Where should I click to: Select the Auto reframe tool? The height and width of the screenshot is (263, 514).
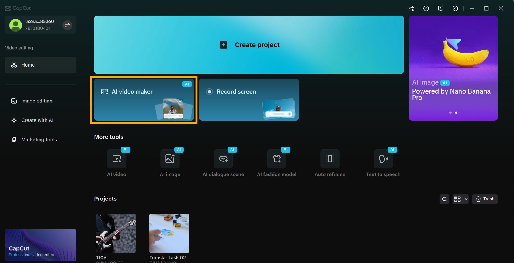330,159
